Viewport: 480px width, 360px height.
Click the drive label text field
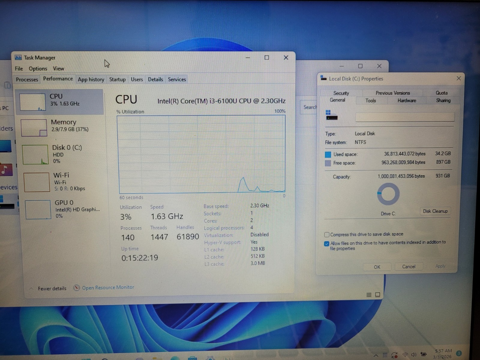pyautogui.click(x=405, y=117)
